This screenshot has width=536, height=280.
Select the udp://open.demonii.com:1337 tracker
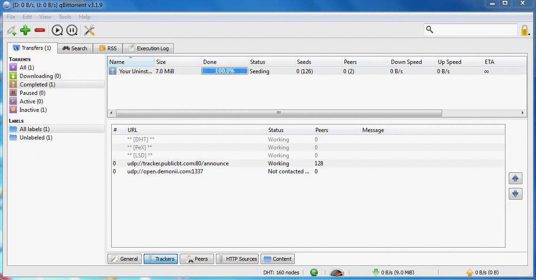(x=308, y=171)
